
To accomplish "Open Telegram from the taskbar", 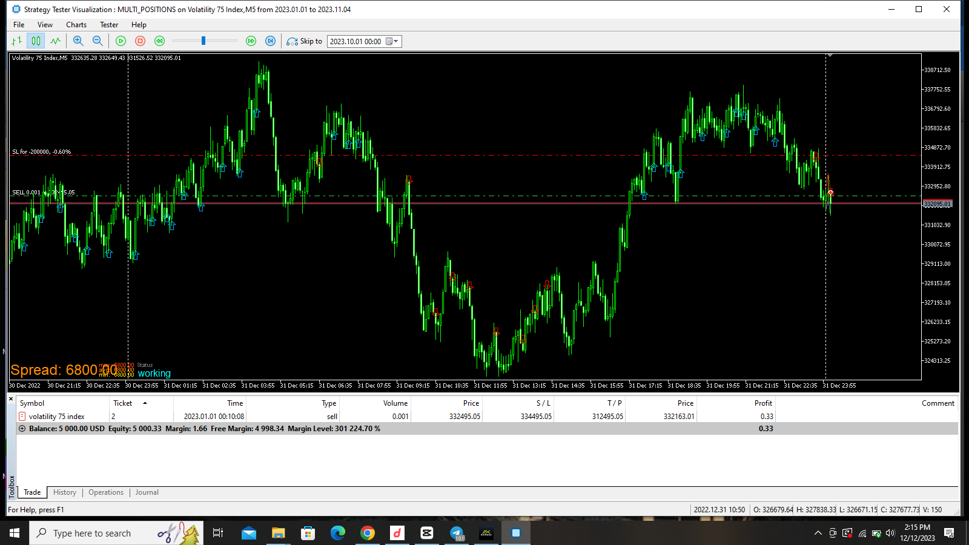I will tap(457, 533).
